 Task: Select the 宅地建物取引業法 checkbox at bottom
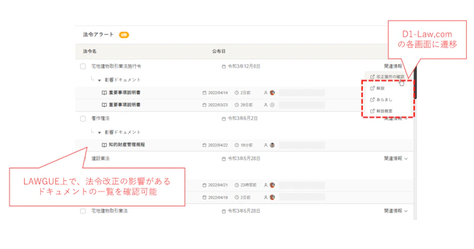(83, 210)
